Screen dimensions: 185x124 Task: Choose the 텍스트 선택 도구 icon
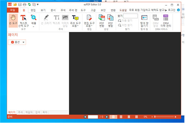click(23, 21)
